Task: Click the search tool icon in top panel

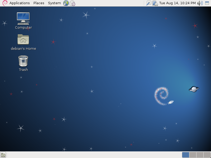Action: pyautogui.click(x=149, y=3)
